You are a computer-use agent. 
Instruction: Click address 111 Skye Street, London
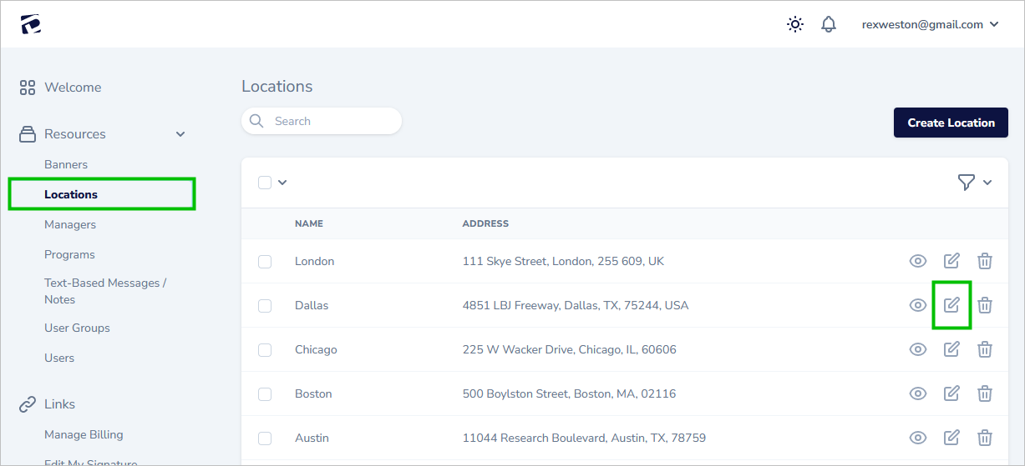pyautogui.click(x=563, y=261)
